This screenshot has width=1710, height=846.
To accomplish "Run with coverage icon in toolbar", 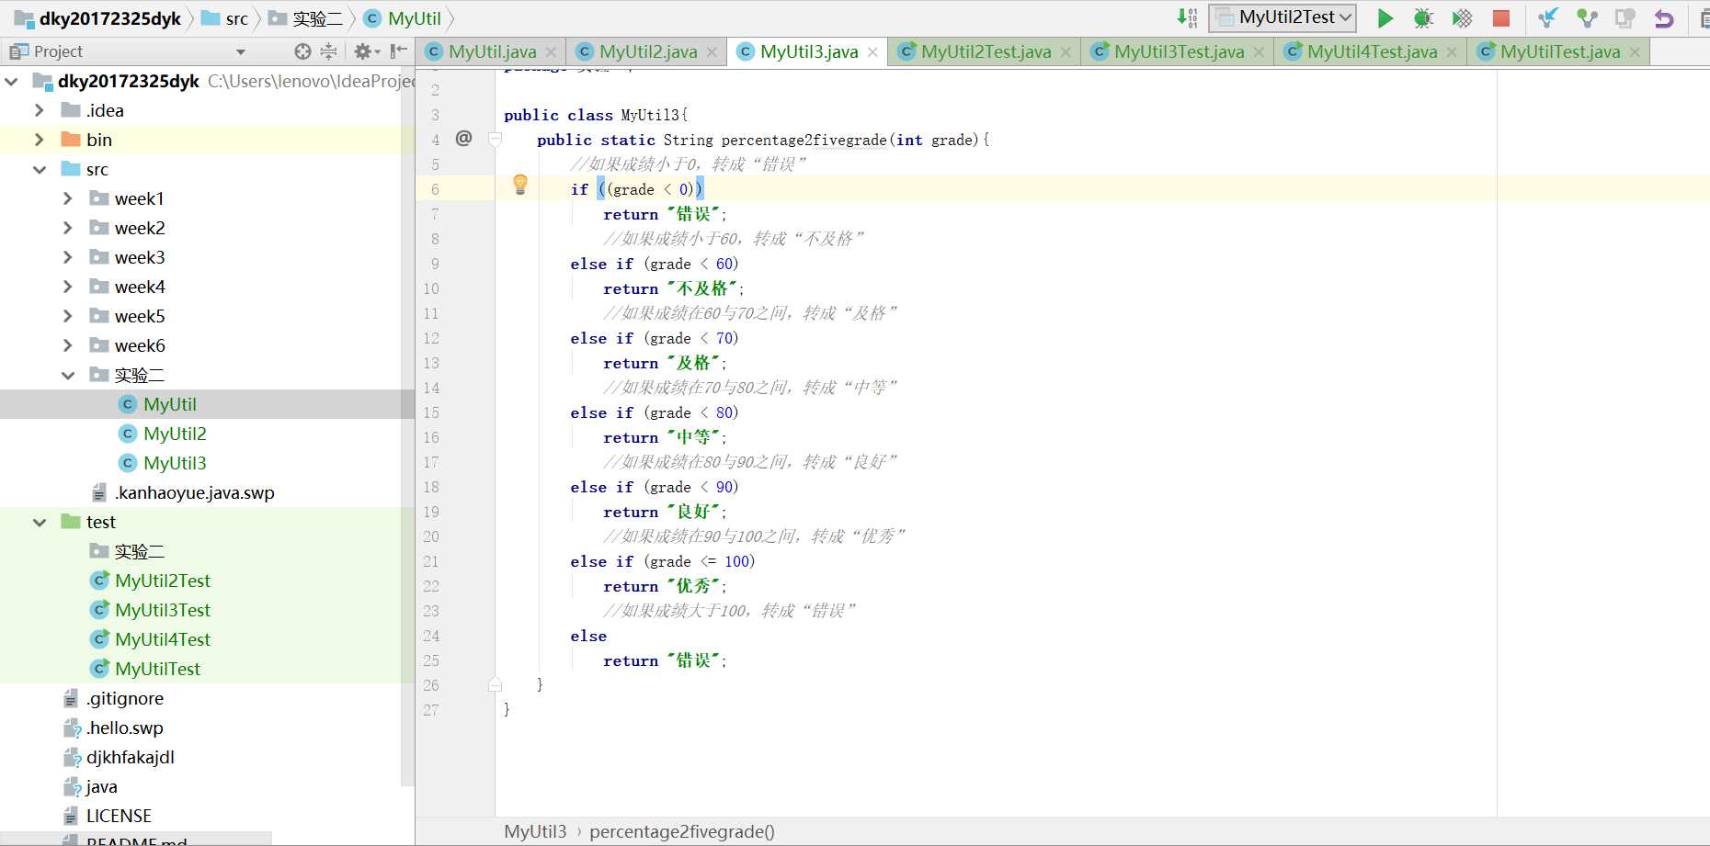I will point(1462,18).
